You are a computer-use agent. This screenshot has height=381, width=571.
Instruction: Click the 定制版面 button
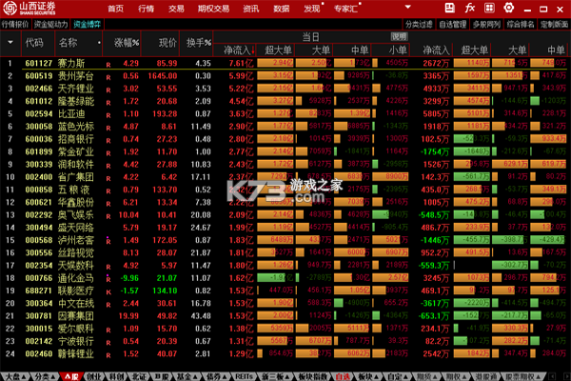554,25
